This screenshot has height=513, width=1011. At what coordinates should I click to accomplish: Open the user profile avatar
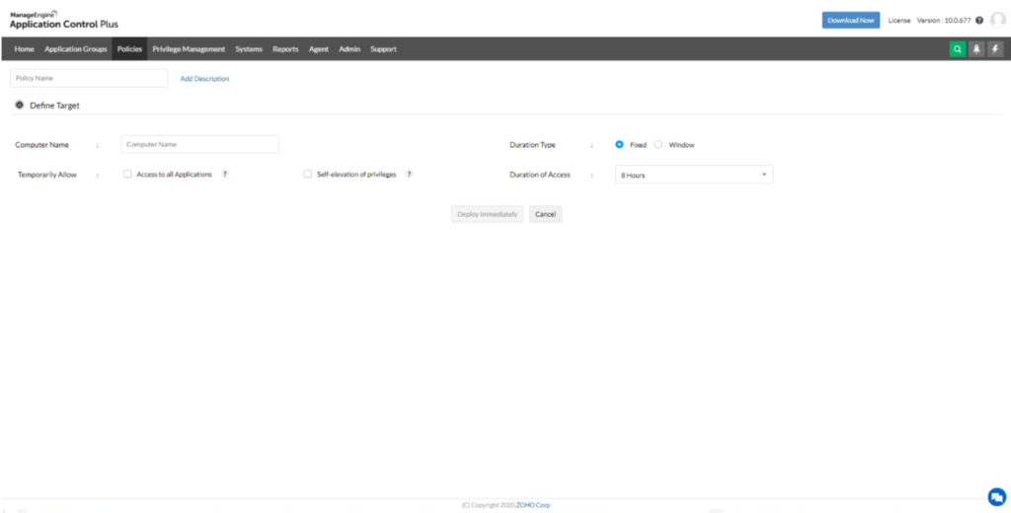997,20
